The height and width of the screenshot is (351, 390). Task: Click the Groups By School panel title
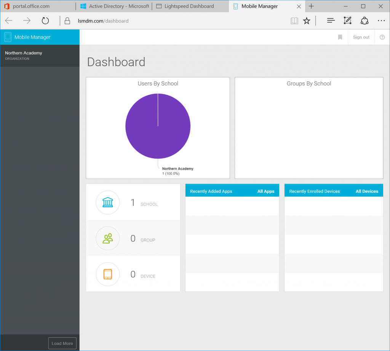coord(309,83)
